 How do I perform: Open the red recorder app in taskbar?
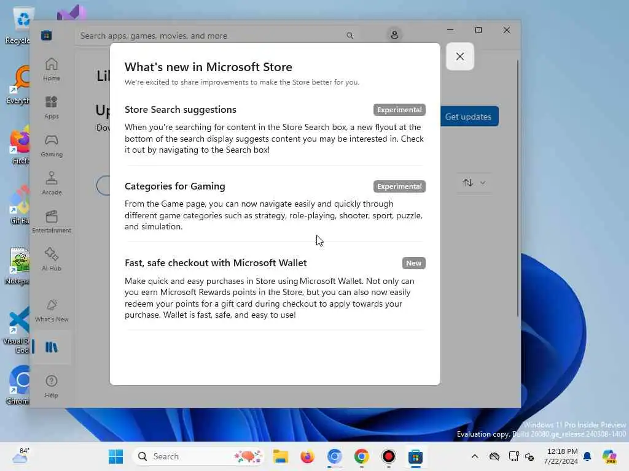click(x=388, y=456)
